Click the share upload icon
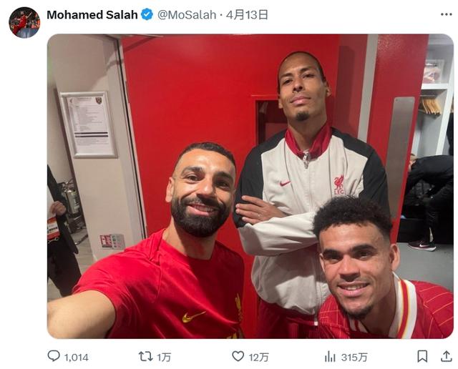Screen dimensions: 458x369 (x=447, y=356)
